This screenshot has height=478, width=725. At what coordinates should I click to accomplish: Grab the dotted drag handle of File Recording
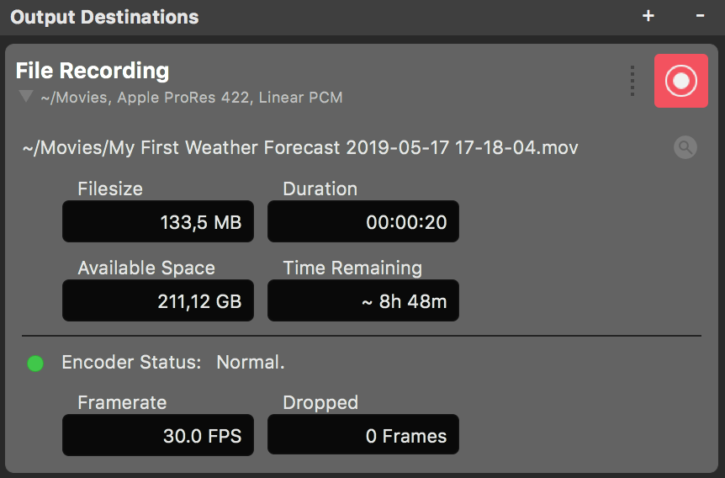tap(632, 81)
